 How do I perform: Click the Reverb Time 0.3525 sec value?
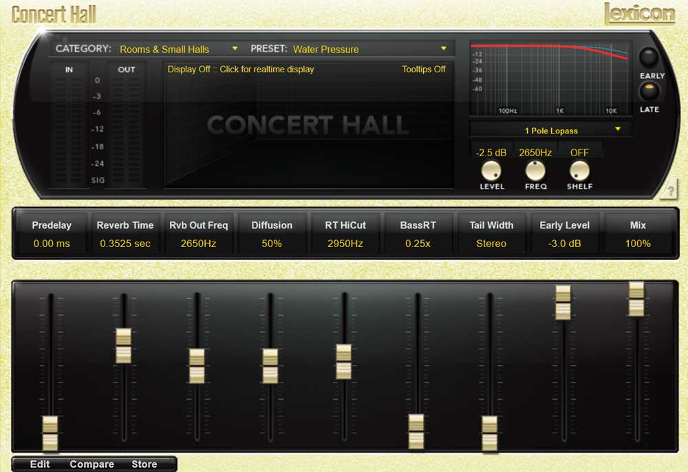coord(125,244)
